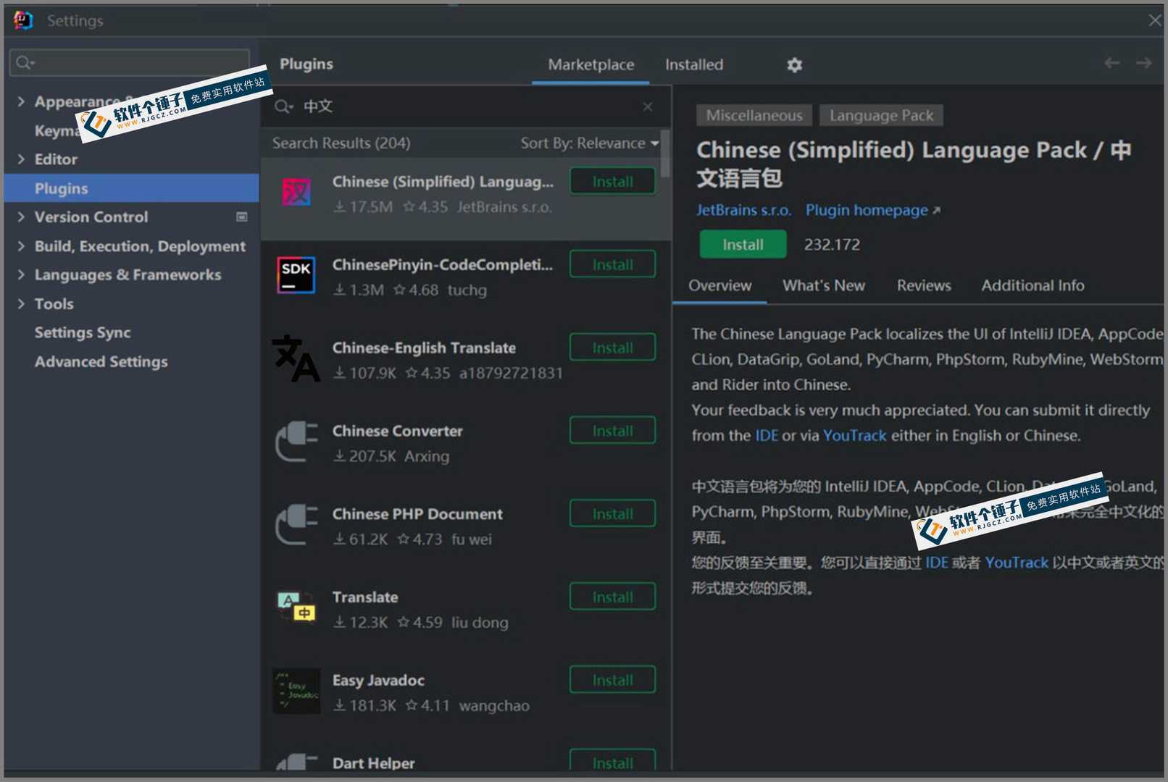Open the JetBrains s.r.o. vendor link
Viewport: 1168px width, 782px height.
[743, 210]
